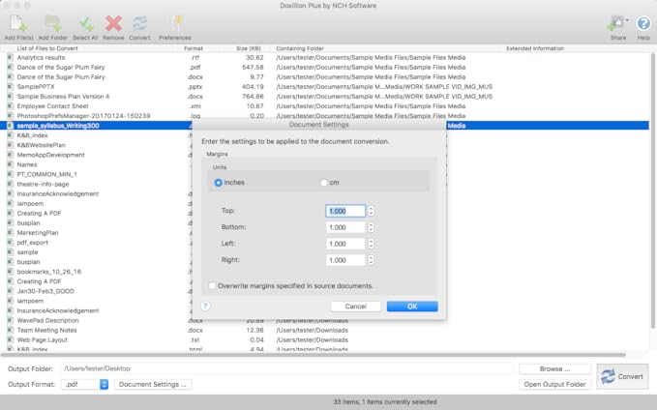Select the Inches units radio button
The height and width of the screenshot is (410, 657).
219,182
